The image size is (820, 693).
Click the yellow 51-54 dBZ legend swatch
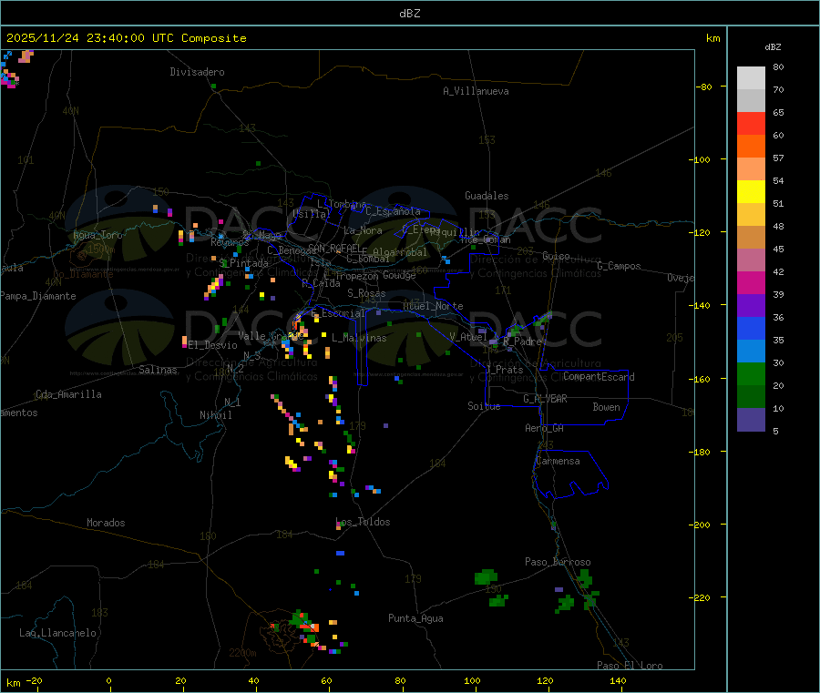pyautogui.click(x=751, y=192)
